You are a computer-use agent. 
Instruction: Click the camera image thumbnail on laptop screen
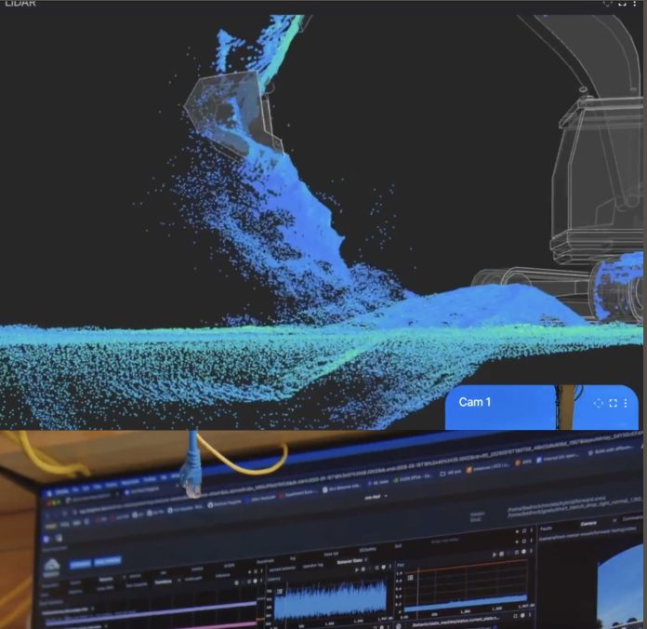tap(620, 588)
